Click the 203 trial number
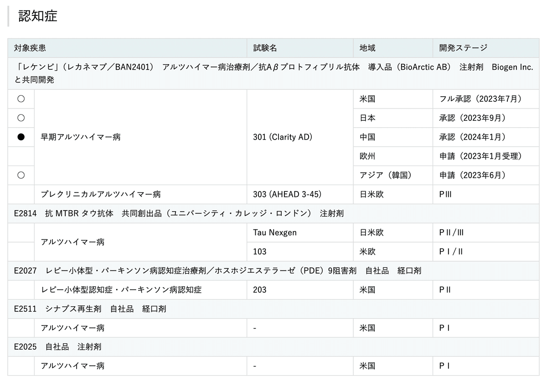547x383 pixels. 260,290
